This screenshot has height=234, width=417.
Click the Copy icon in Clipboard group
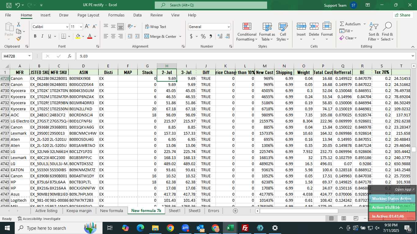coord(19,31)
